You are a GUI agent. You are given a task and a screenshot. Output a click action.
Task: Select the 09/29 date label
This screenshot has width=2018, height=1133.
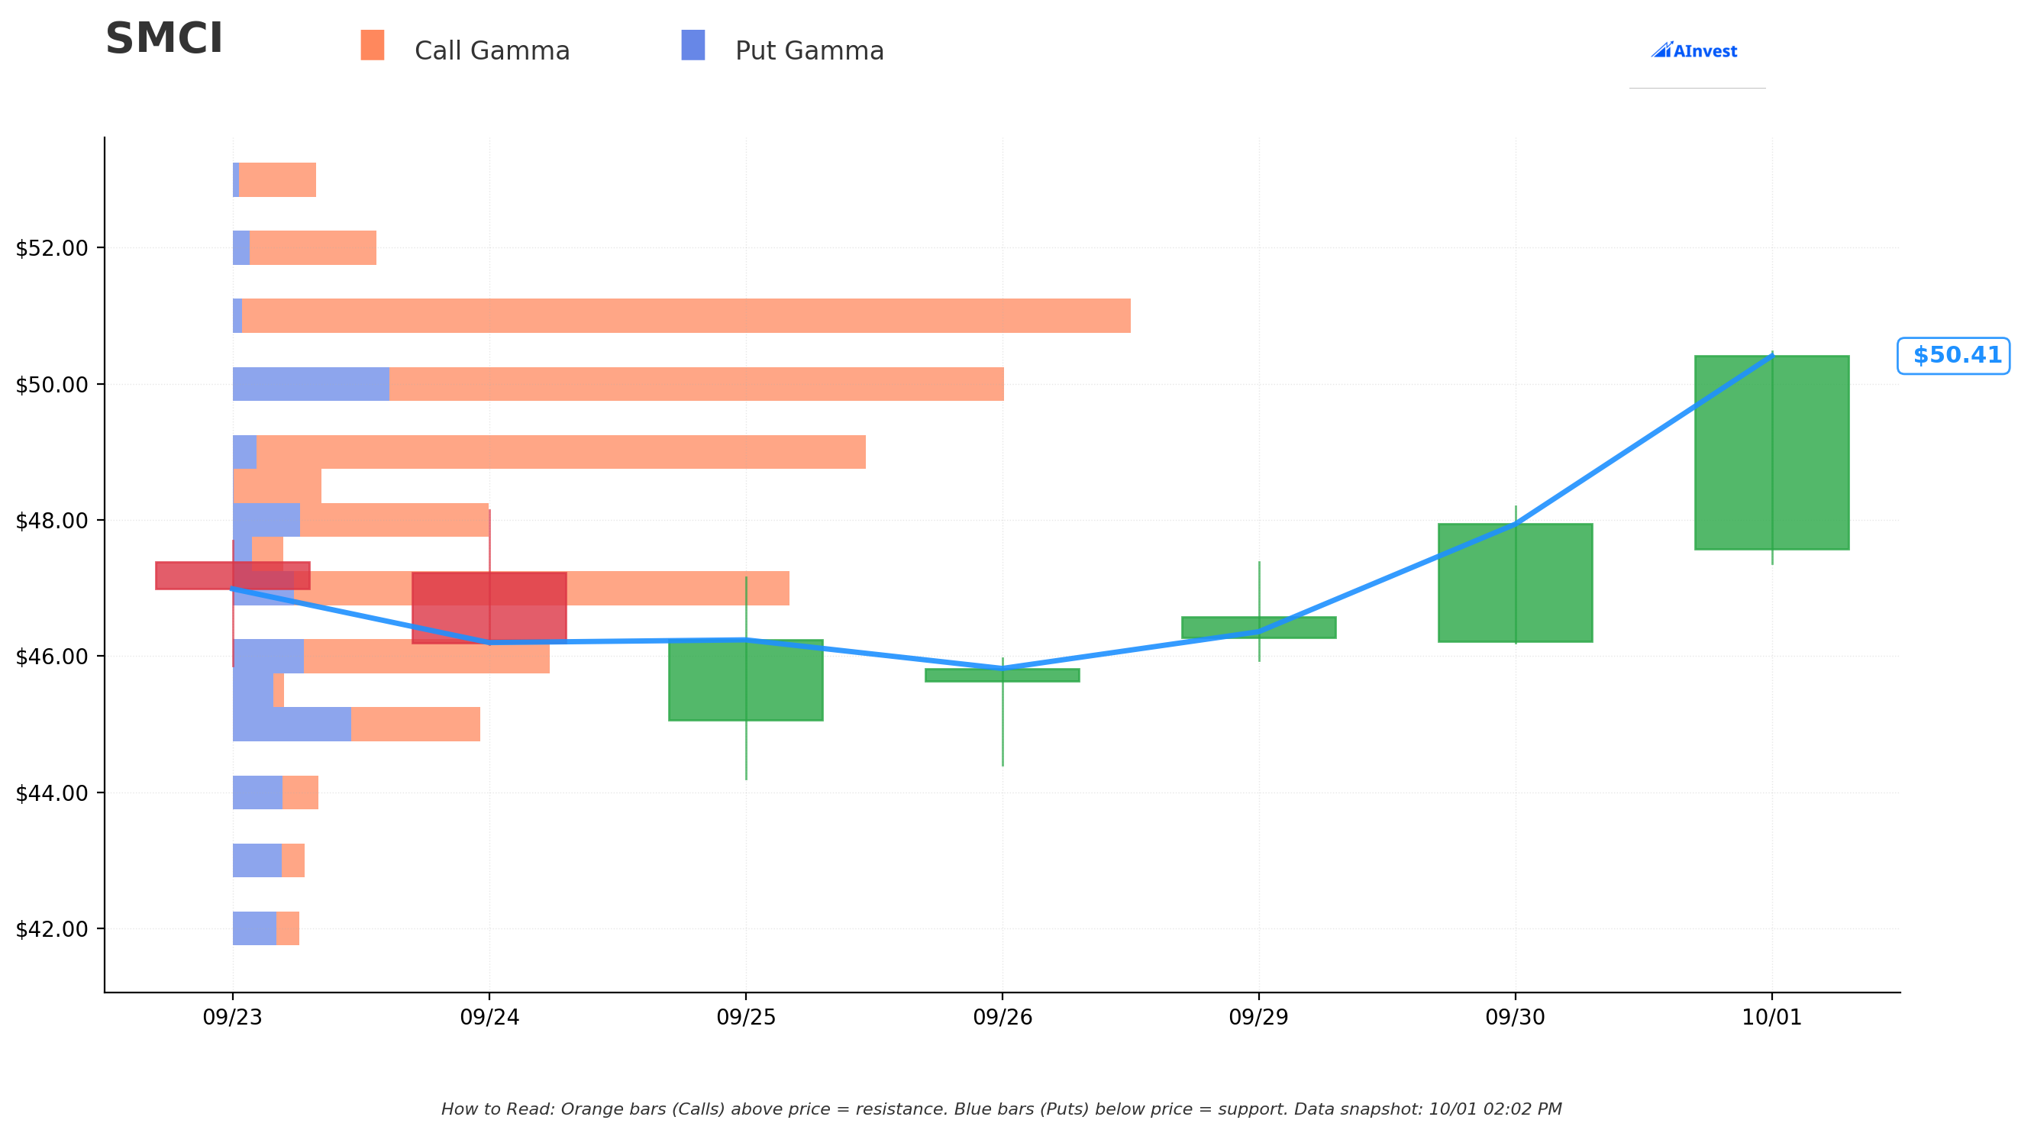click(1259, 1018)
